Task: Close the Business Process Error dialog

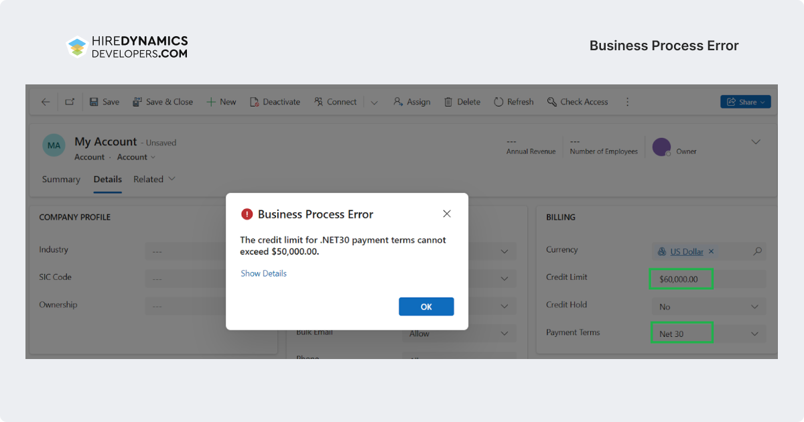Action: (x=447, y=214)
